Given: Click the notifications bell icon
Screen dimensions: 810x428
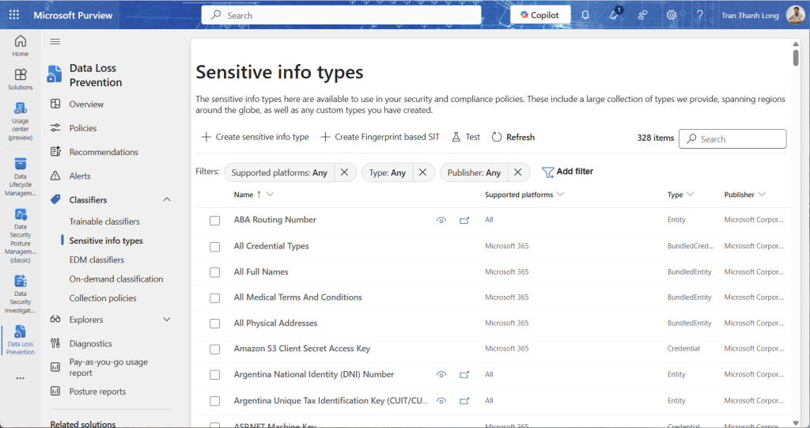Looking at the screenshot, I should click(x=585, y=15).
